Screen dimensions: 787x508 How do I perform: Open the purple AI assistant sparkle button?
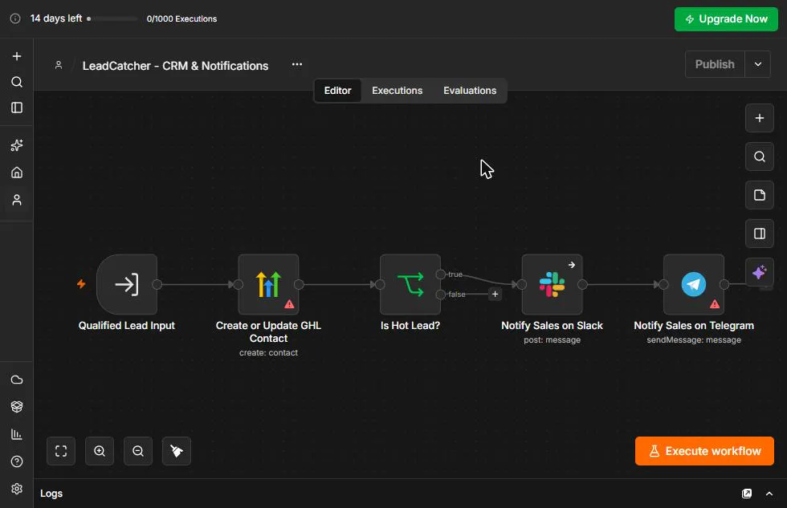click(760, 272)
